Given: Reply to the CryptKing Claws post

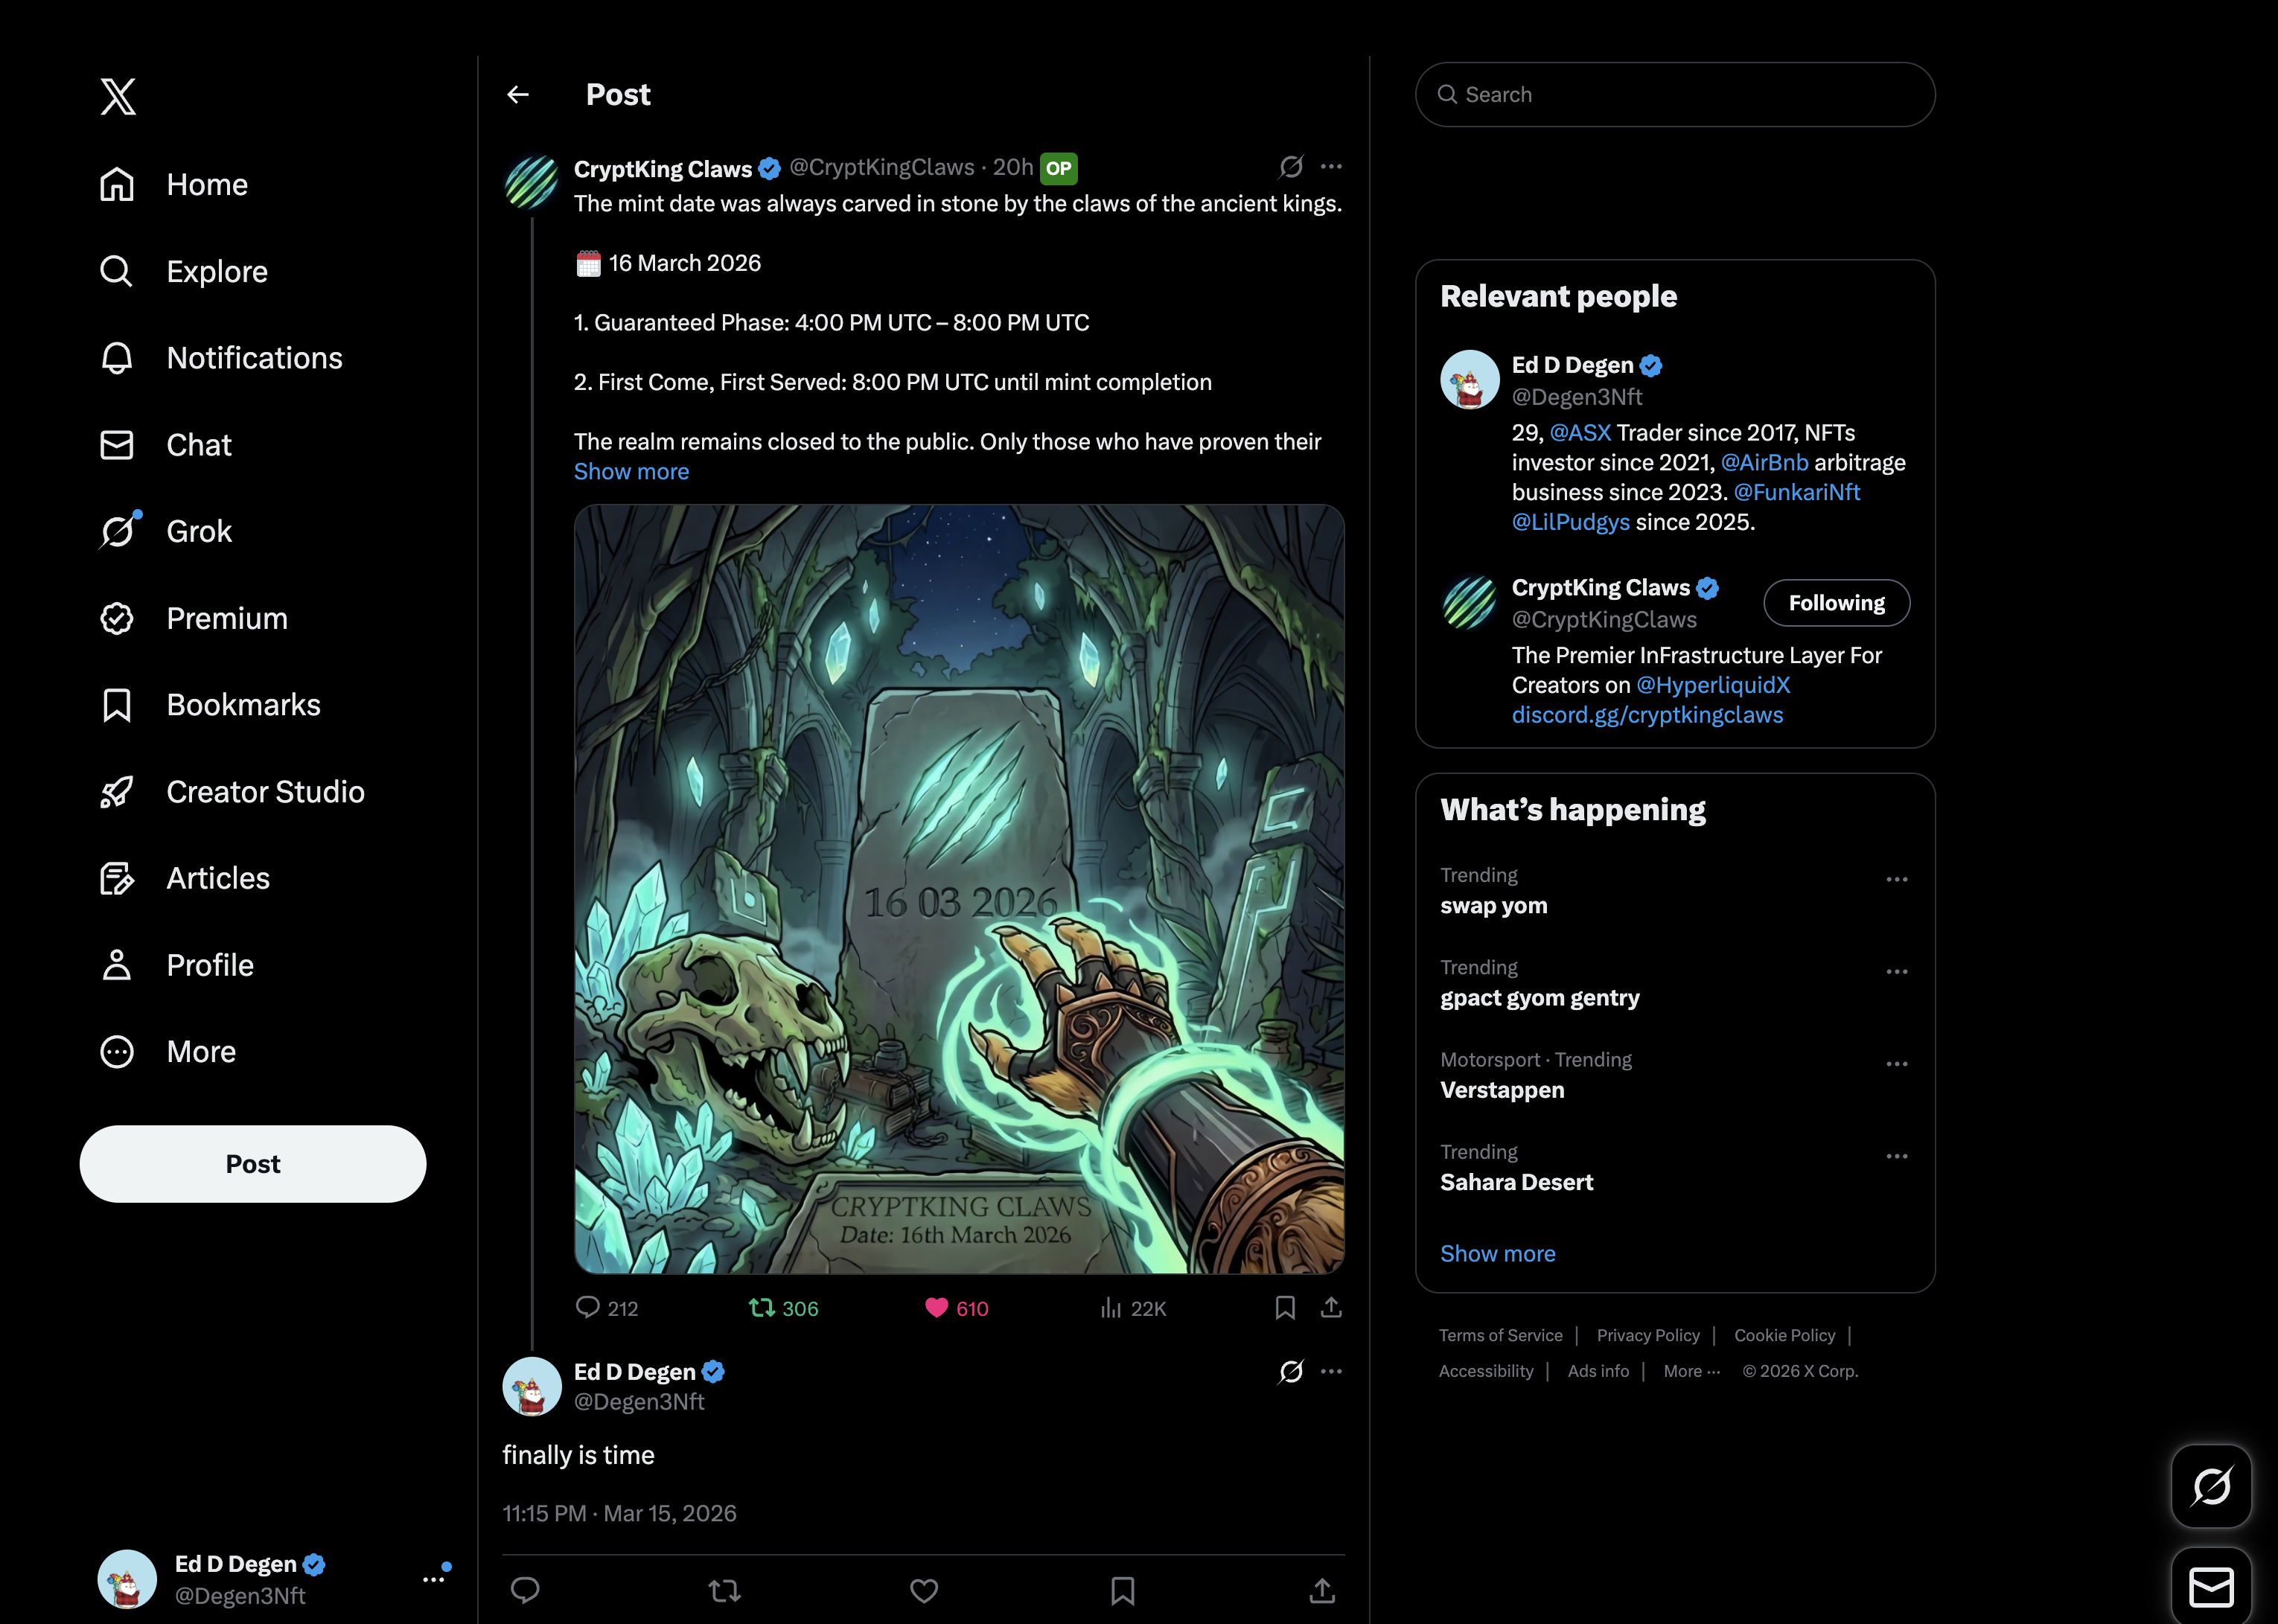Looking at the screenshot, I should coord(606,1308).
